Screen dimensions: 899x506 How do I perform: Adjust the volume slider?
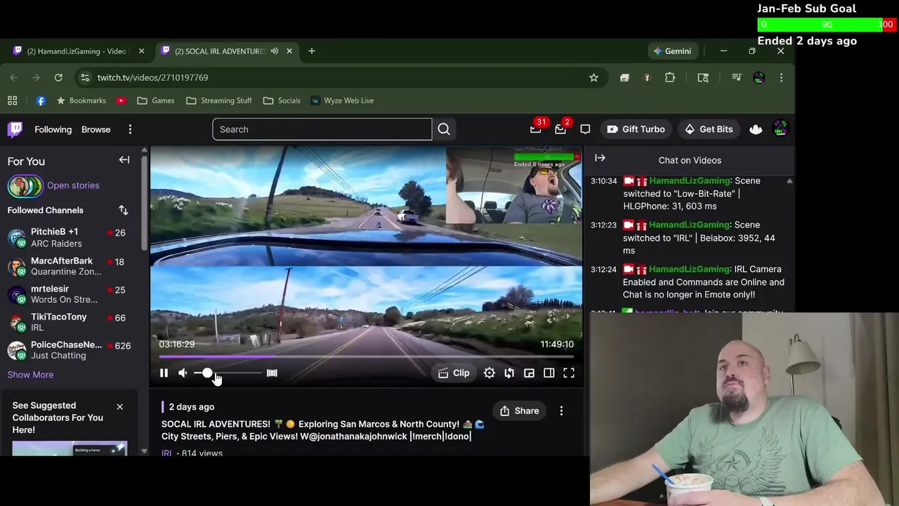point(227,373)
